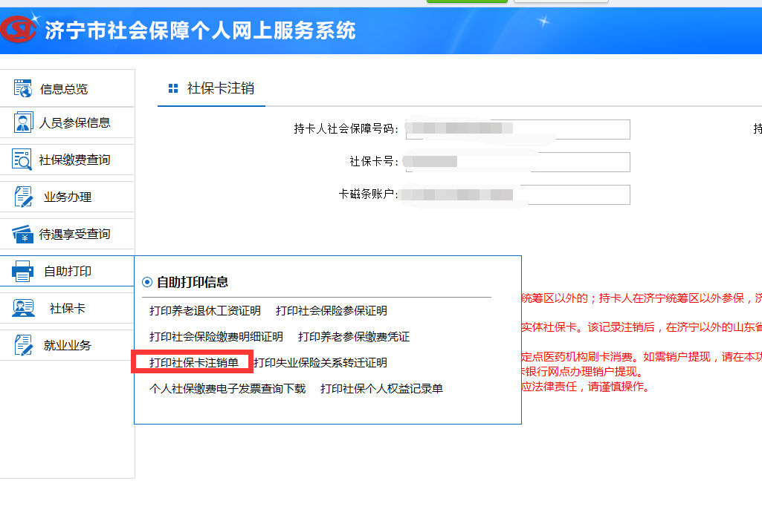This screenshot has width=762, height=521.
Task: Click the 社保缴费查询 magnifier icon
Action: pyautogui.click(x=22, y=160)
